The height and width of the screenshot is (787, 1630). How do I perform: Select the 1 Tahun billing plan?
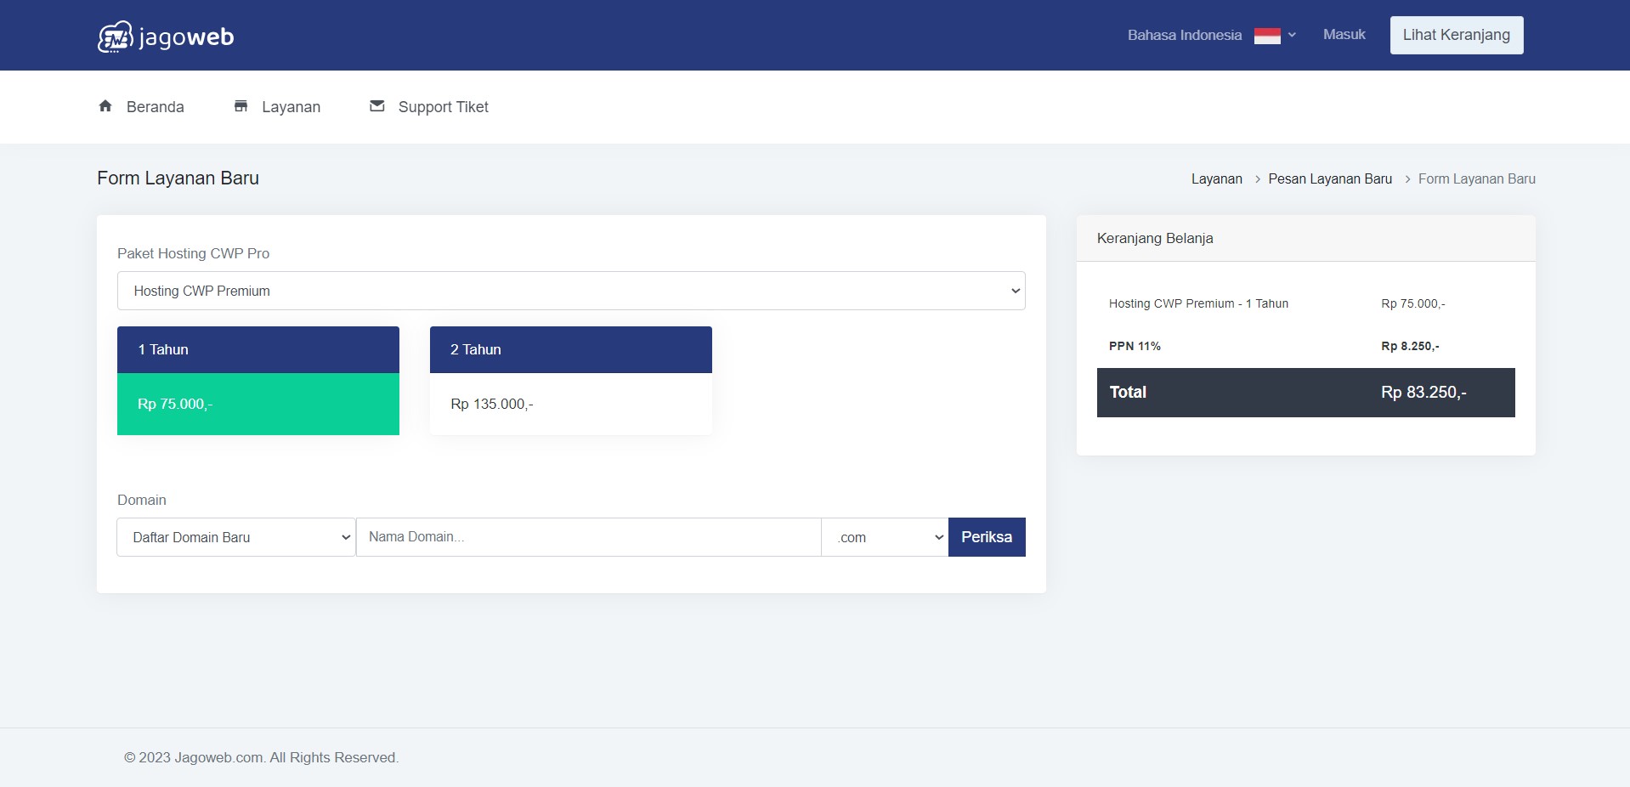(258, 381)
